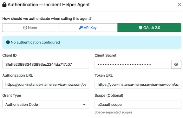Click the Scope (Optional) input field
183x118 pixels.
[138, 104]
